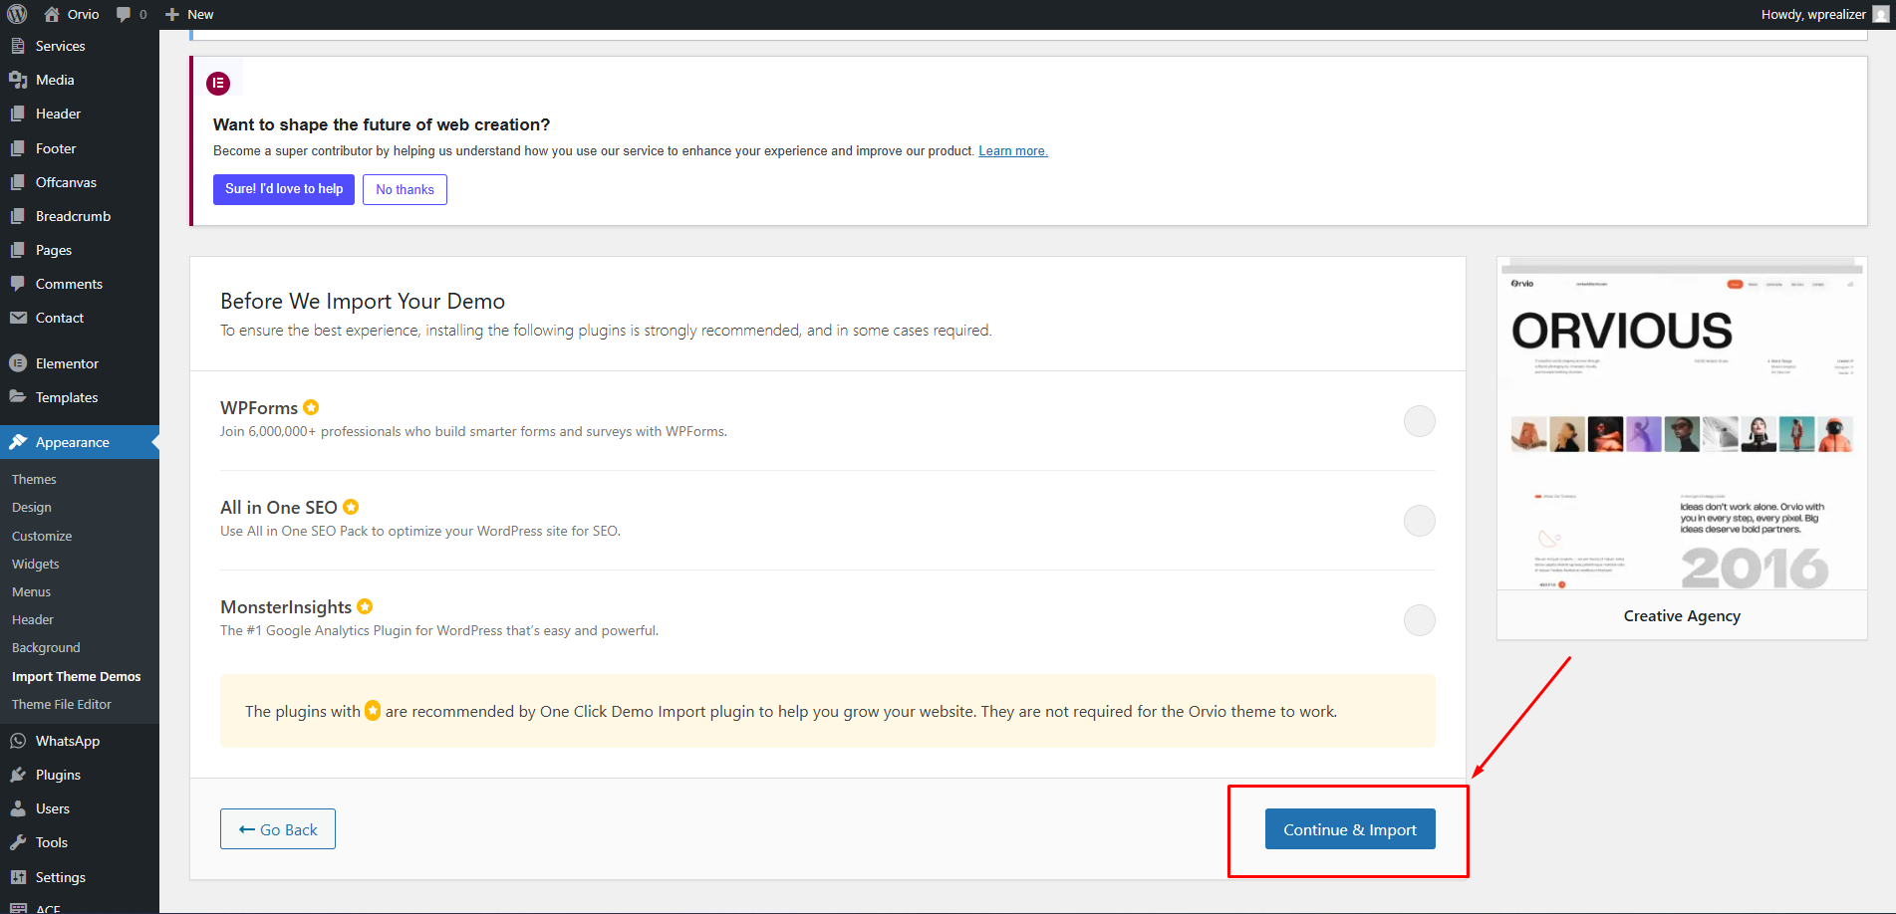This screenshot has width=1896, height=914.
Task: Enable the MonsterInsights plugin checkbox
Action: [x=1419, y=620]
